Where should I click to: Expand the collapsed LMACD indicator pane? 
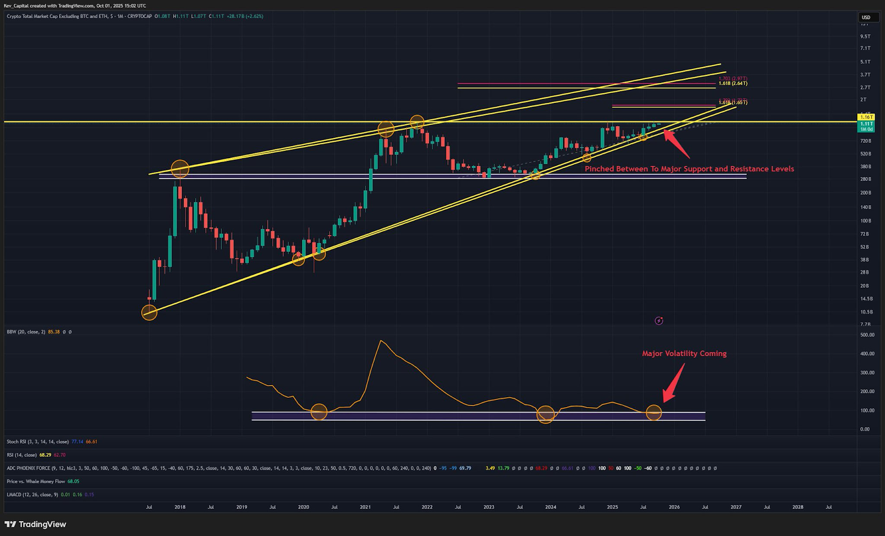coord(32,495)
